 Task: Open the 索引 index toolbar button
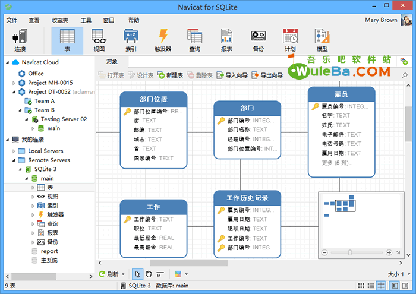[131, 40]
